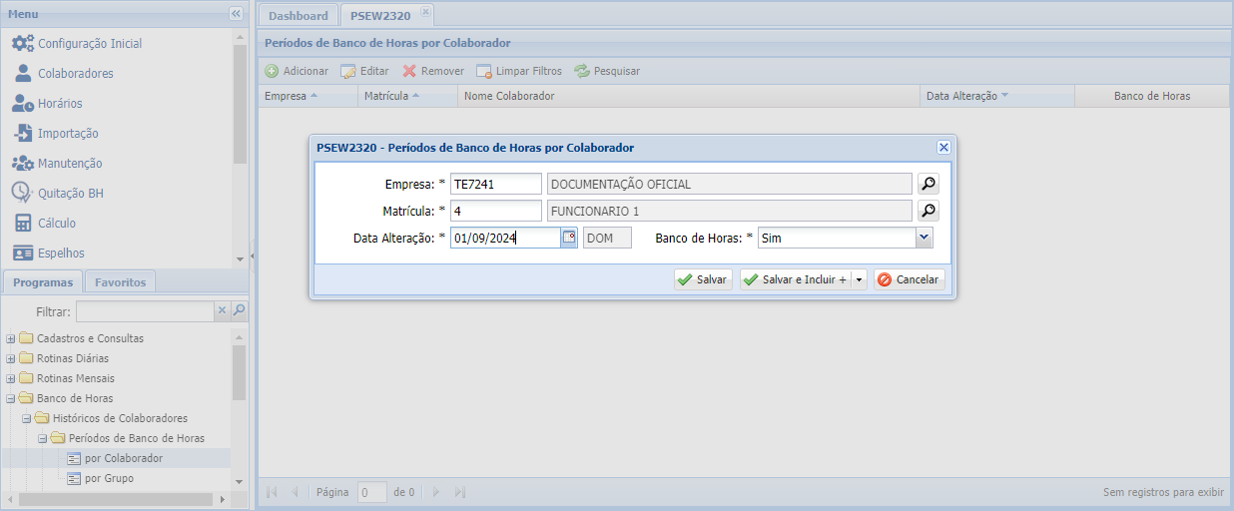Click the Adicionar toolbar icon
This screenshot has height=511, width=1234.
pyautogui.click(x=272, y=71)
